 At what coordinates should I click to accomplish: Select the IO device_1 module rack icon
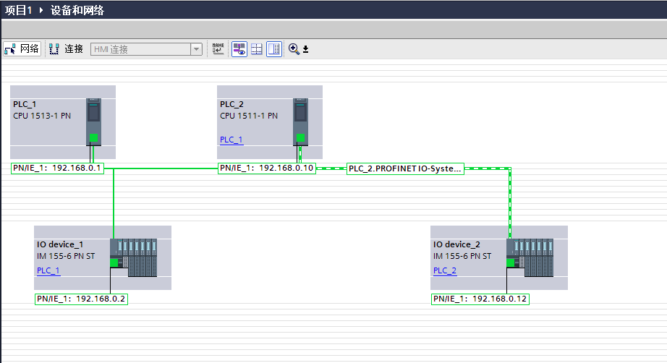[133, 257]
